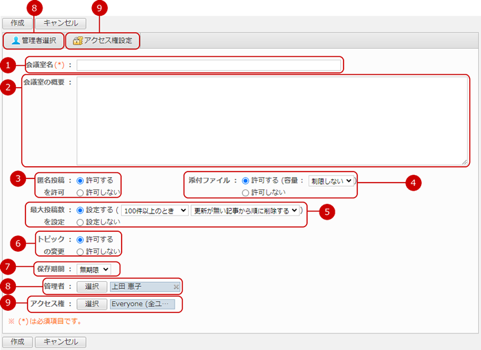
Task: Select 許可する for トピックの変更
Action: (x=80, y=240)
